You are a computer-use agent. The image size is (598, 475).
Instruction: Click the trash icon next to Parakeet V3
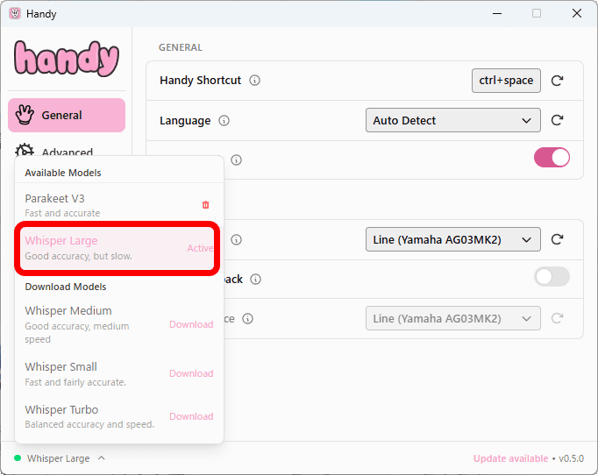pyautogui.click(x=205, y=205)
